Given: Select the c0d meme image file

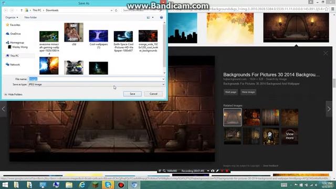Looking at the screenshot, I should tap(73, 34).
